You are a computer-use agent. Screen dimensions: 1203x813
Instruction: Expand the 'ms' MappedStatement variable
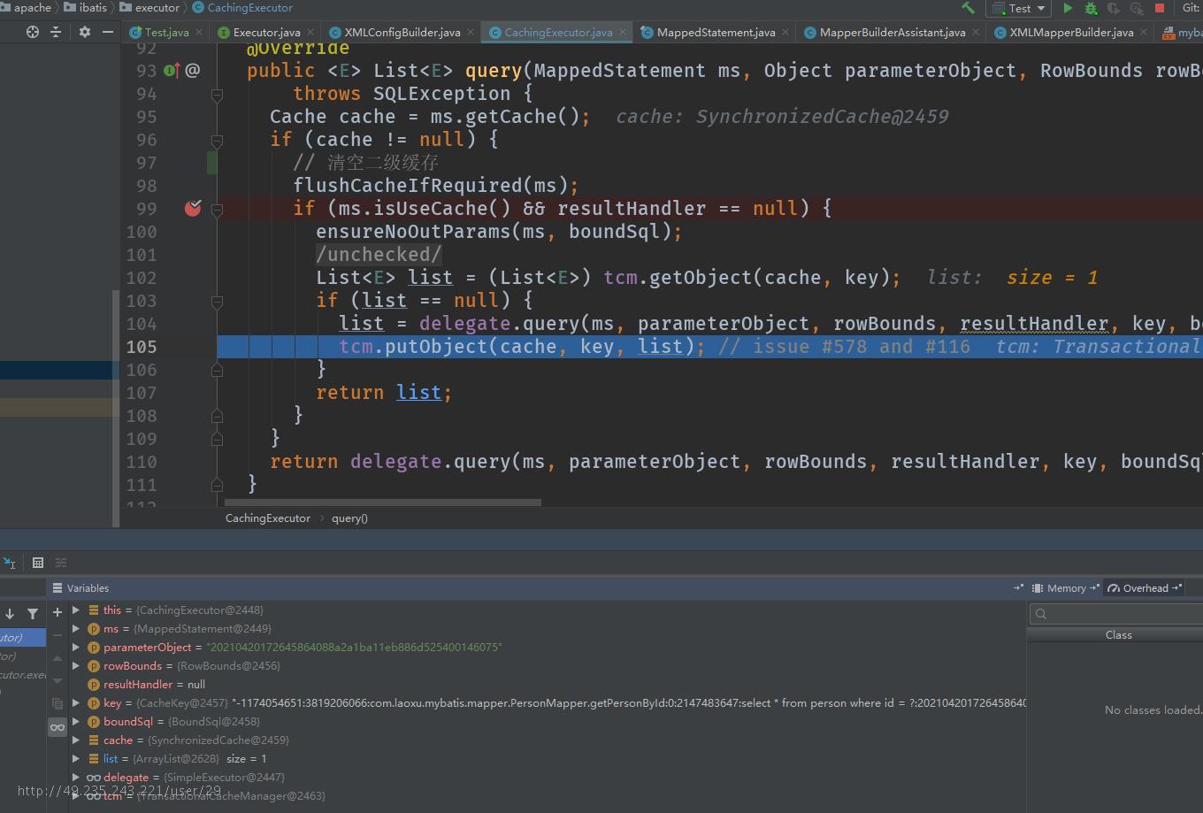pos(76,629)
